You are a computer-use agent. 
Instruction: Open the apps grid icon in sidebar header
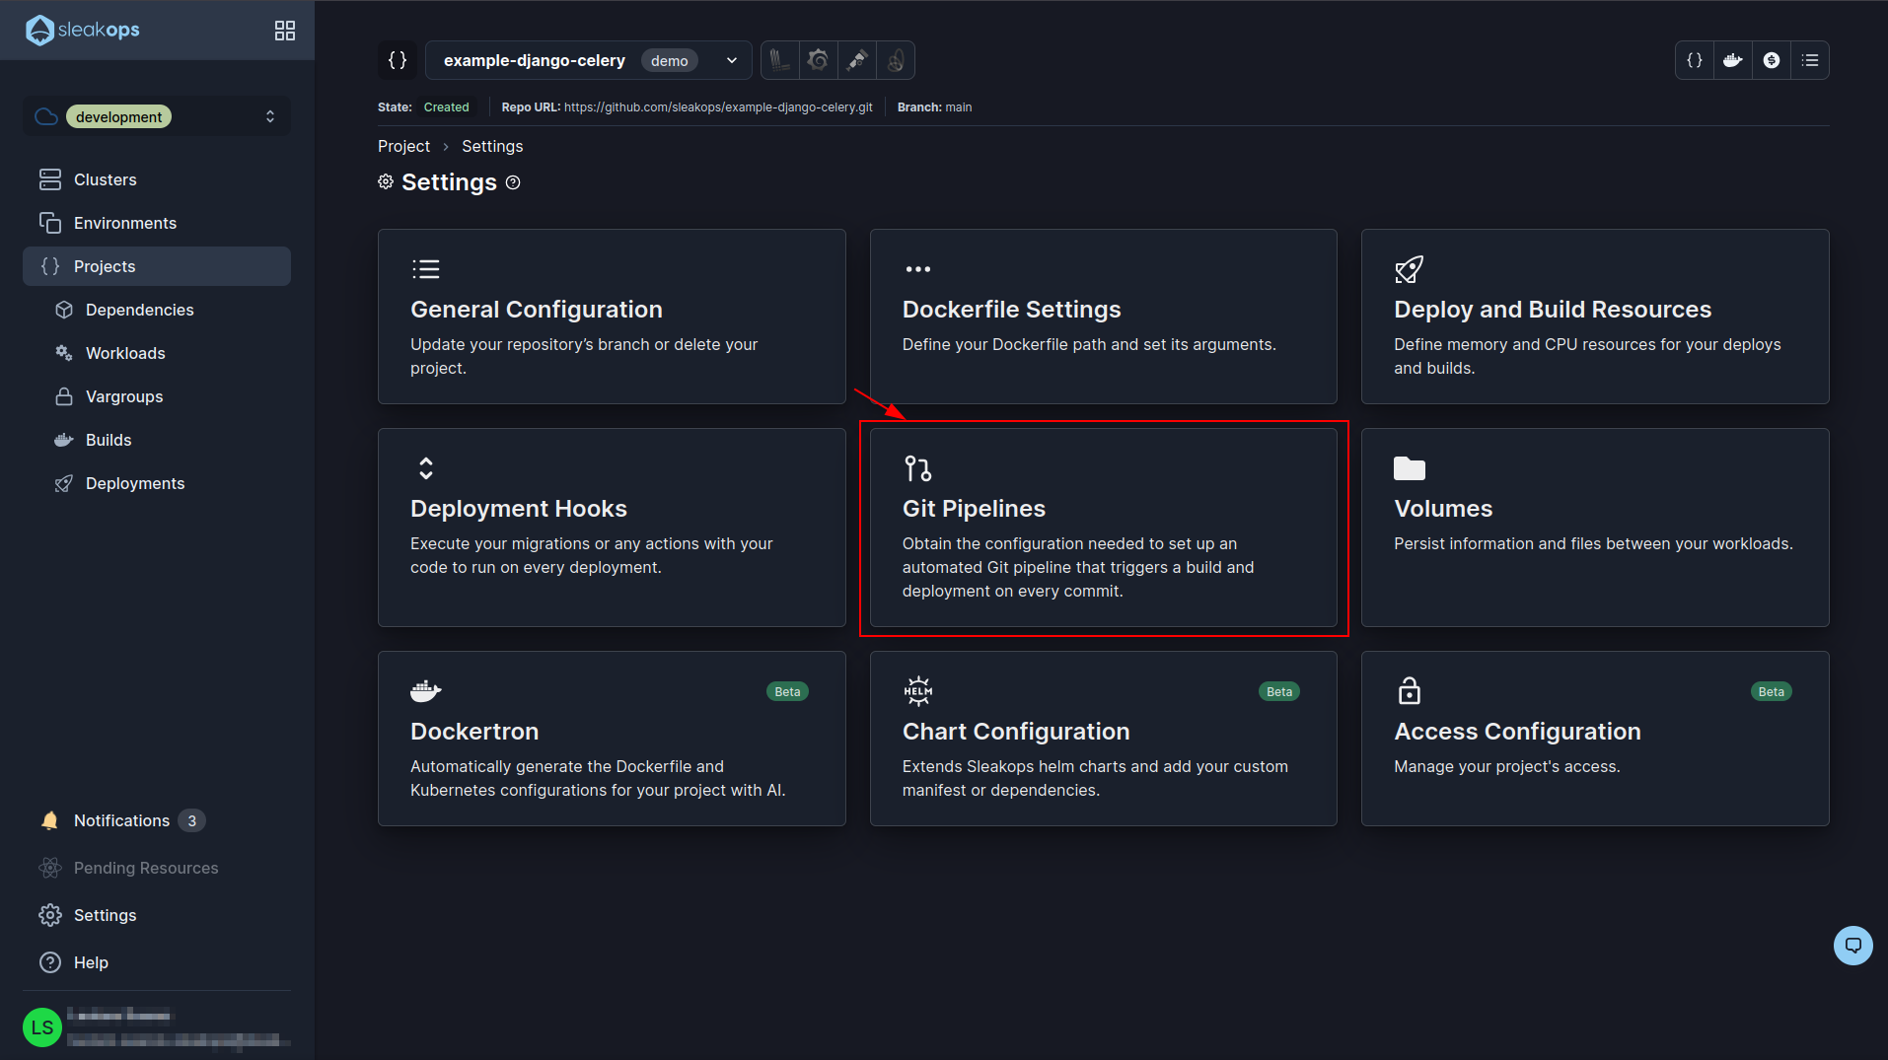pos(285,31)
